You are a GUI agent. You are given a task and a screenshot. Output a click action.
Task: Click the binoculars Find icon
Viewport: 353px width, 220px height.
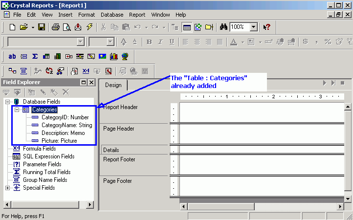[x=223, y=27]
